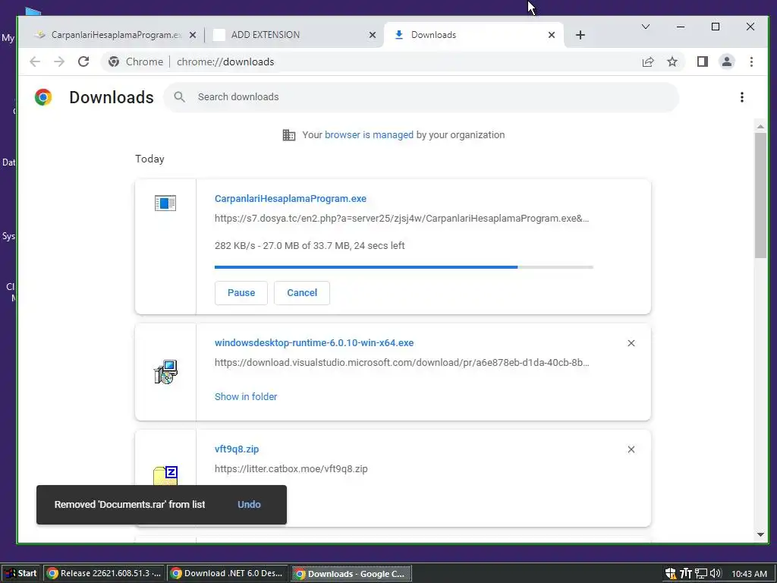Click the dosya.tc source URL text
777x583 pixels.
click(x=402, y=218)
